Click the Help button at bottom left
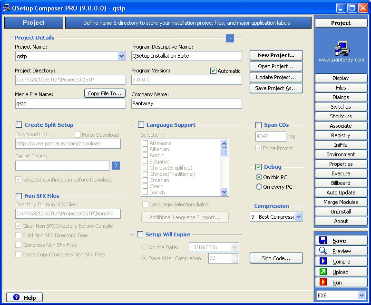 tap(24, 297)
